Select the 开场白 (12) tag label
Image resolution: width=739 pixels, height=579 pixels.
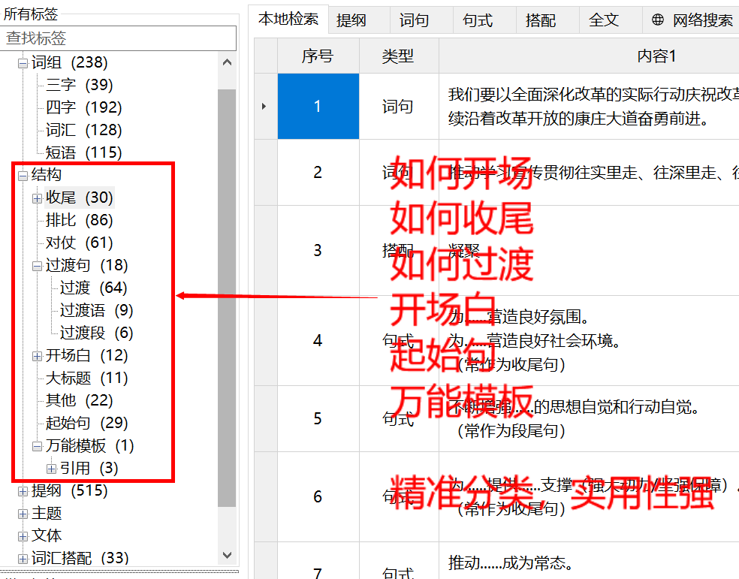tap(86, 355)
